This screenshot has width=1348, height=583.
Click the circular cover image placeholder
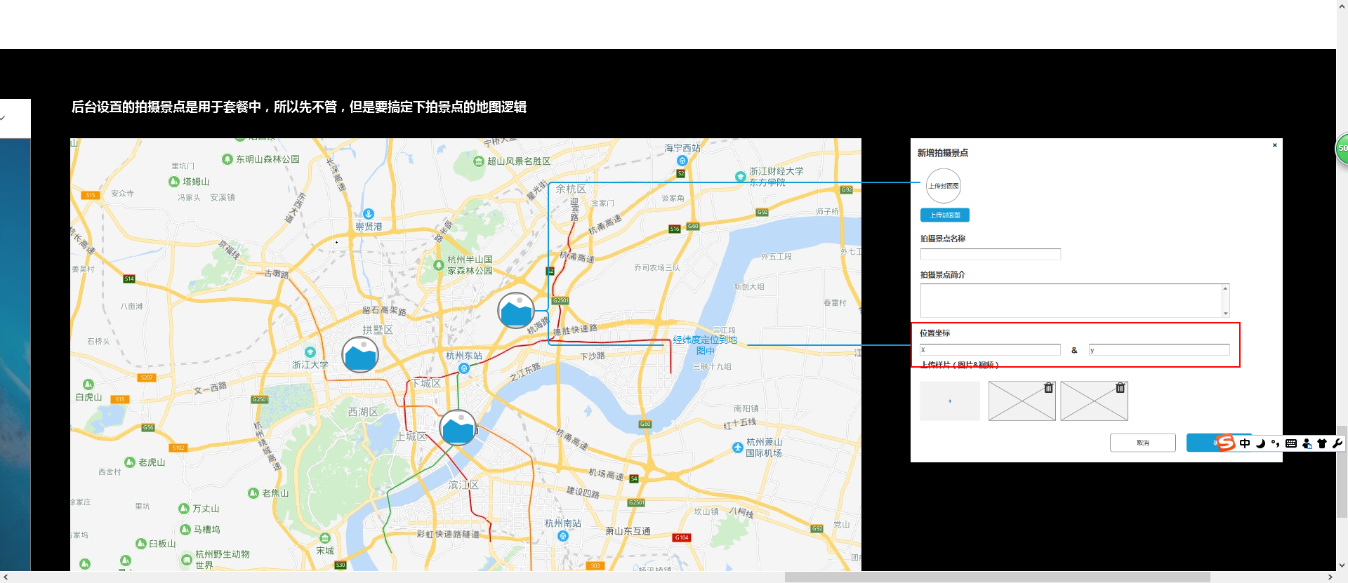coord(943,186)
